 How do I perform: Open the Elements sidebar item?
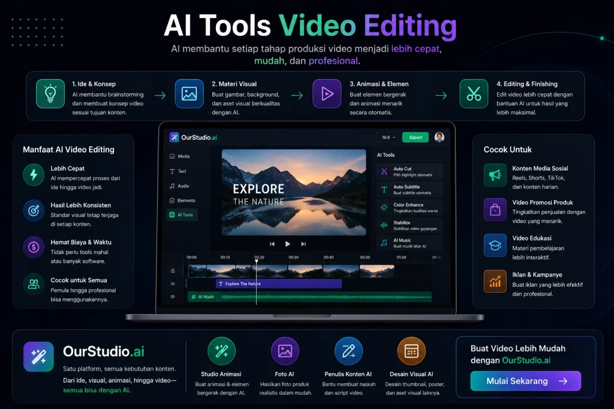point(182,201)
